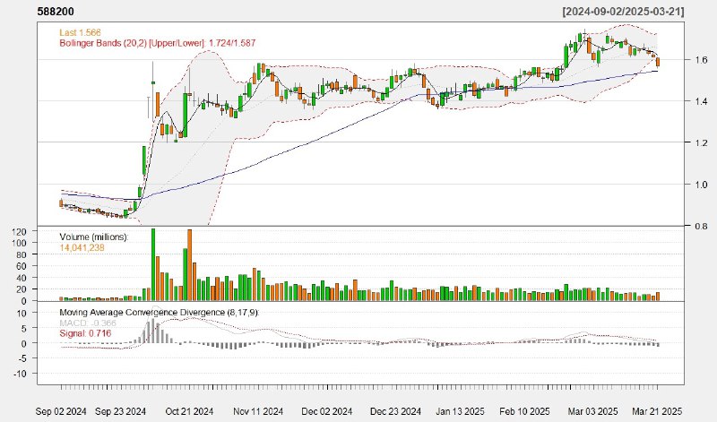This screenshot has height=422, width=717.
Task: Select the Last 1.566 price label
Action: [x=82, y=31]
